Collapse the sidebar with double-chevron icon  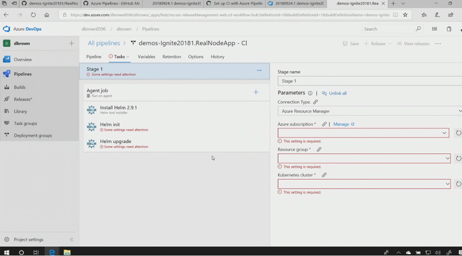(71, 240)
